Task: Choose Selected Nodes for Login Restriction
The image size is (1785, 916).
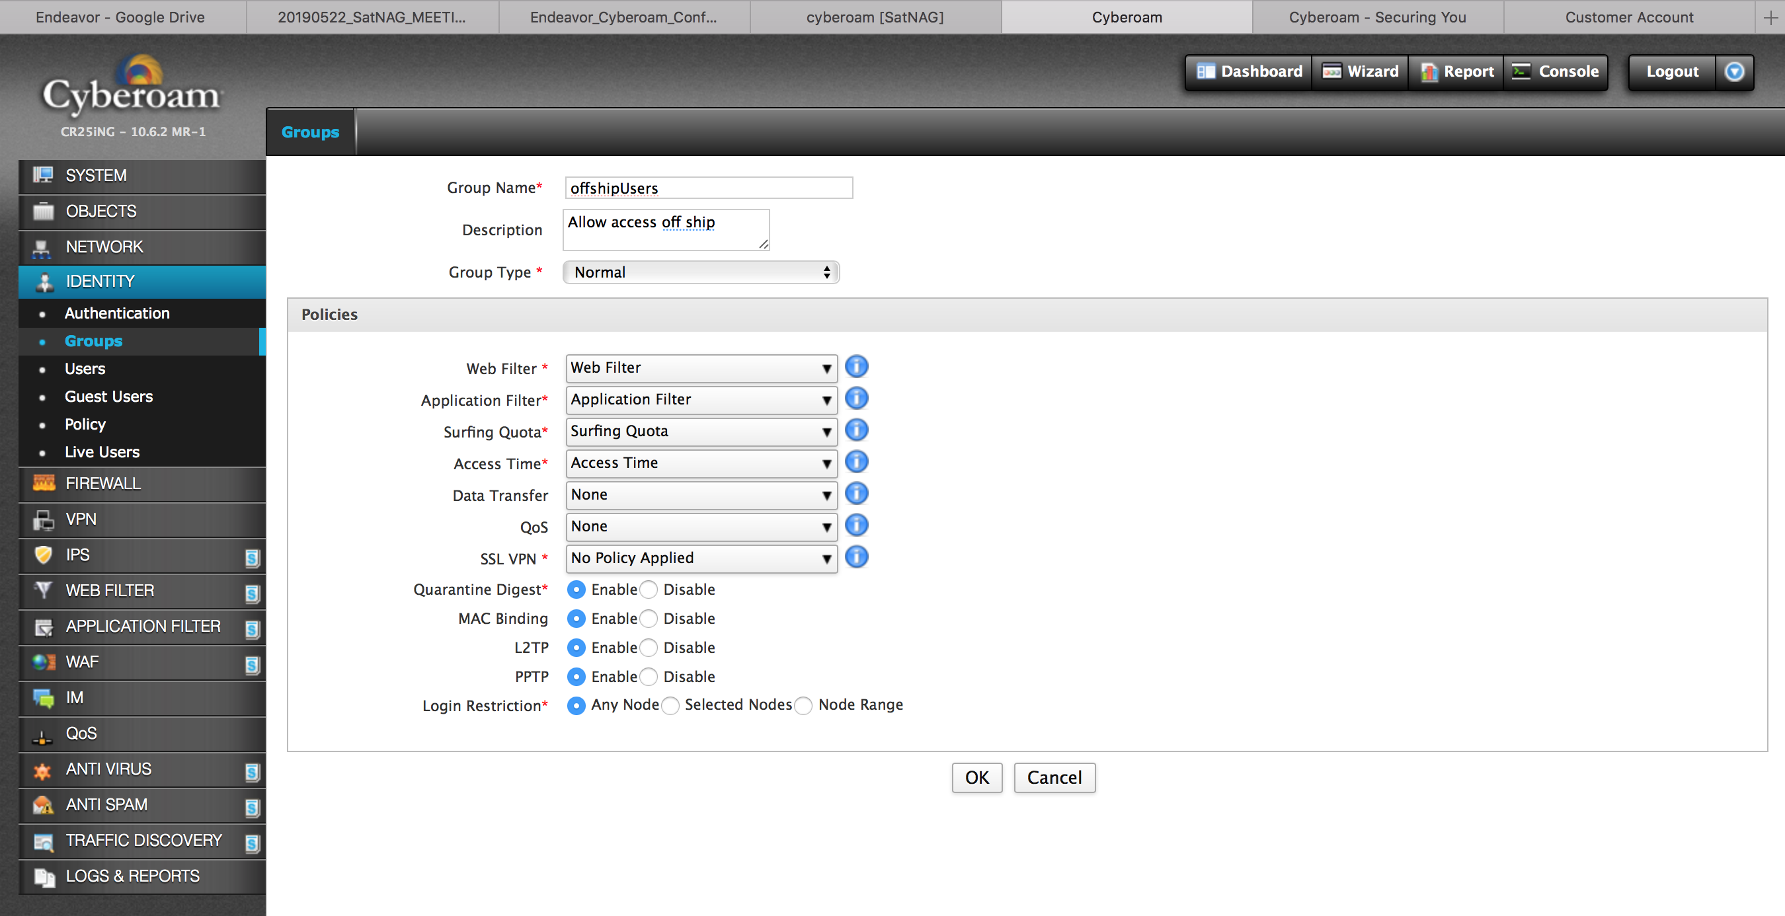Action: pos(670,705)
